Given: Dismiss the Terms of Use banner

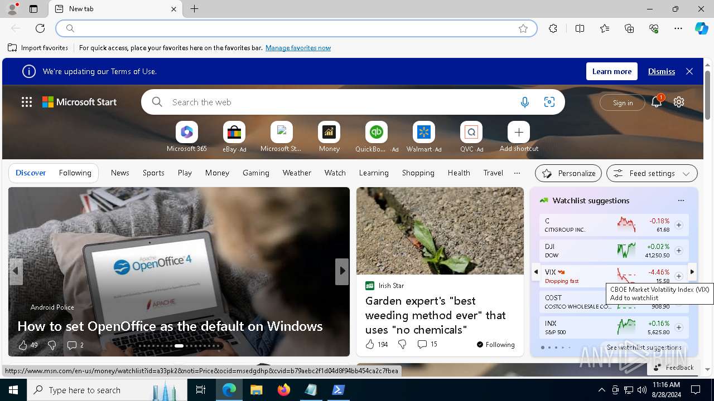Looking at the screenshot, I should click(x=662, y=71).
